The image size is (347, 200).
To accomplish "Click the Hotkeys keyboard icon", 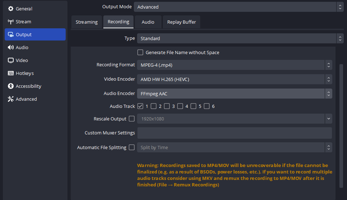I will [11, 73].
